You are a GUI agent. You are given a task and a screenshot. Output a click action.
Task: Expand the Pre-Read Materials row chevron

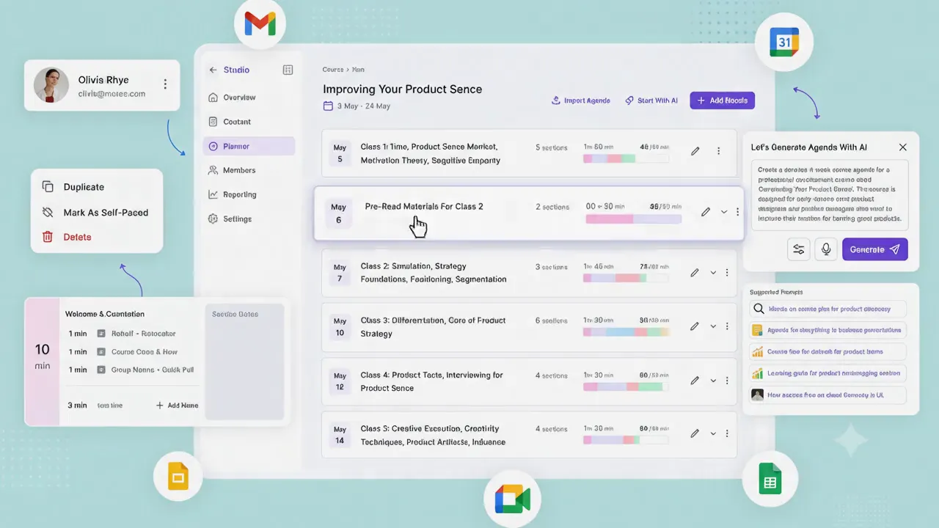pyautogui.click(x=724, y=212)
